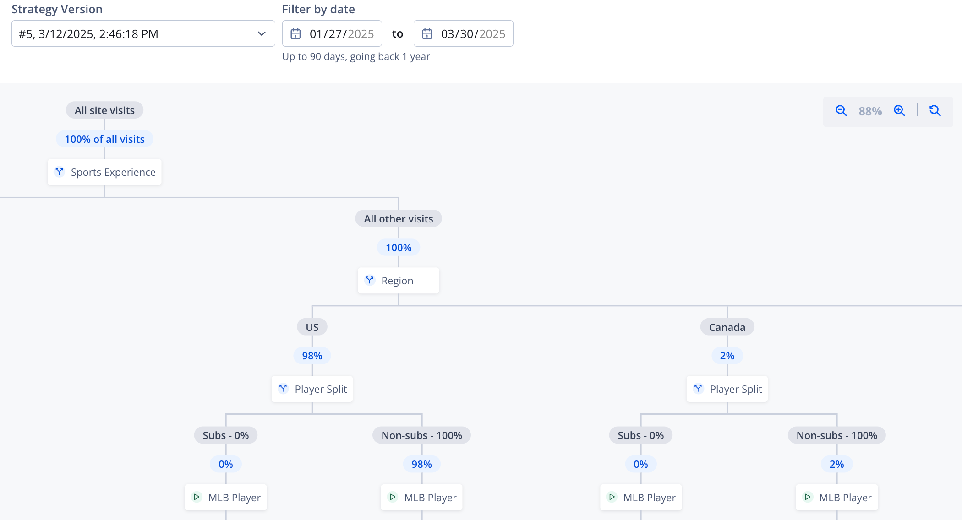
Task: Click the split icon on Region node
Action: point(370,280)
